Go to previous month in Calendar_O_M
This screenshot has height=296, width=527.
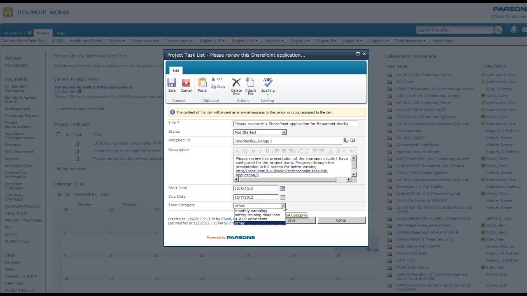(60, 195)
